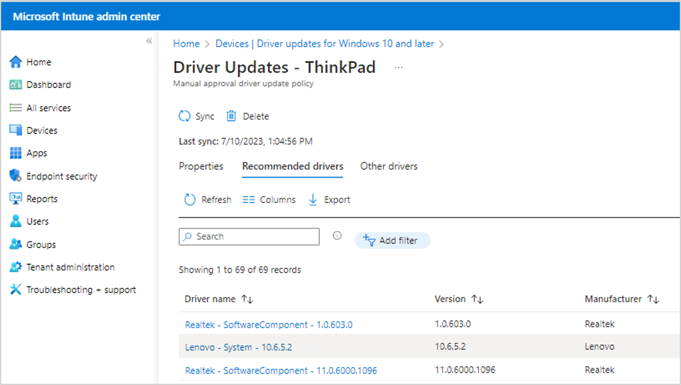The width and height of the screenshot is (681, 385).
Task: Click the Add filter pill label
Action: click(x=398, y=240)
